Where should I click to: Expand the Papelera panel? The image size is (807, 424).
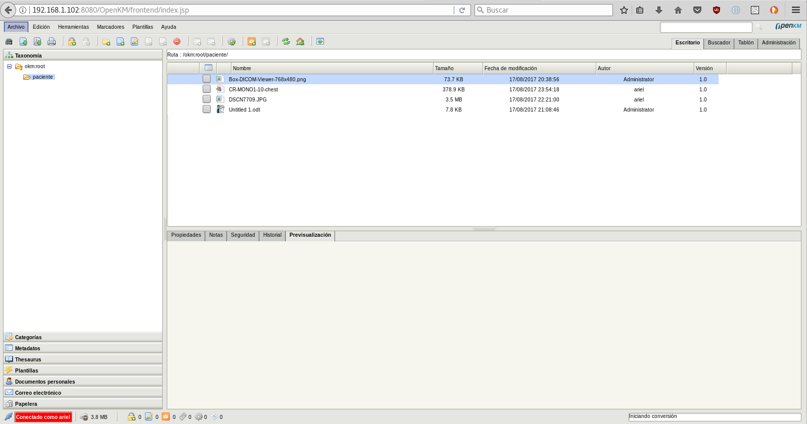26,404
